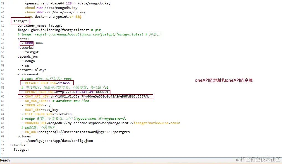
Task: Click the TOKEN_KEY=any line
Action: click(x=38, y=105)
